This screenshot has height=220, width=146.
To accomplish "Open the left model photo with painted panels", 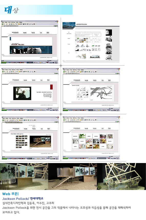I will [24, 176].
